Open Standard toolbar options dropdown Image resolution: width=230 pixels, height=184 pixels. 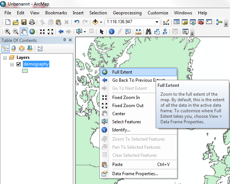(x=226, y=24)
